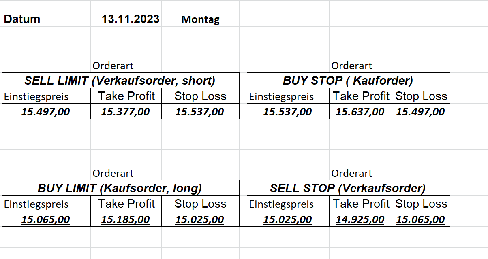Select the SELL STOP (Verkaufsorder) header
This screenshot has width=488, height=259.
[x=348, y=188]
